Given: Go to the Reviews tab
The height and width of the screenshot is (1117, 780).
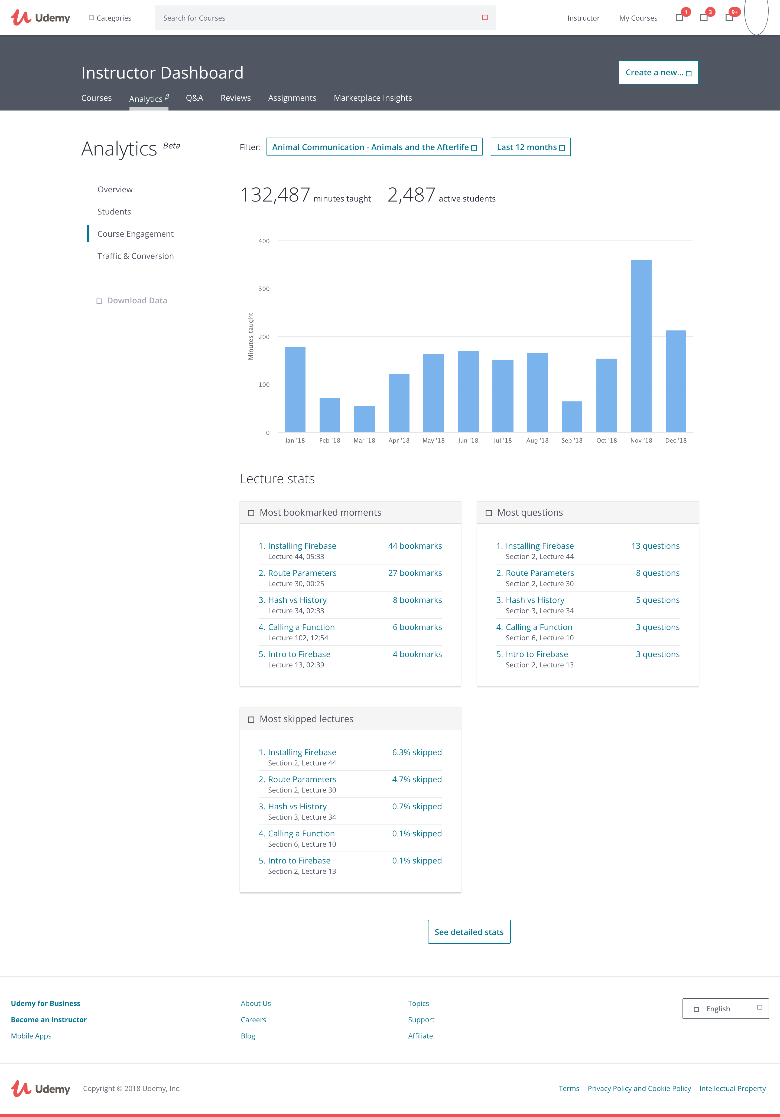Looking at the screenshot, I should (236, 98).
